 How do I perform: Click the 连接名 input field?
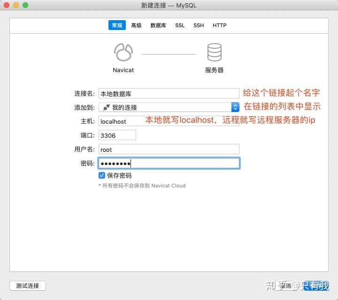(169, 93)
